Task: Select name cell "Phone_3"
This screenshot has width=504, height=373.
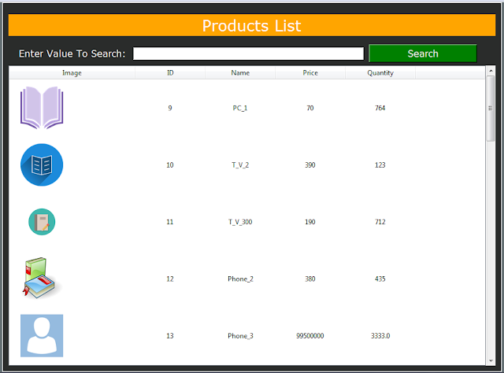Action: point(240,336)
